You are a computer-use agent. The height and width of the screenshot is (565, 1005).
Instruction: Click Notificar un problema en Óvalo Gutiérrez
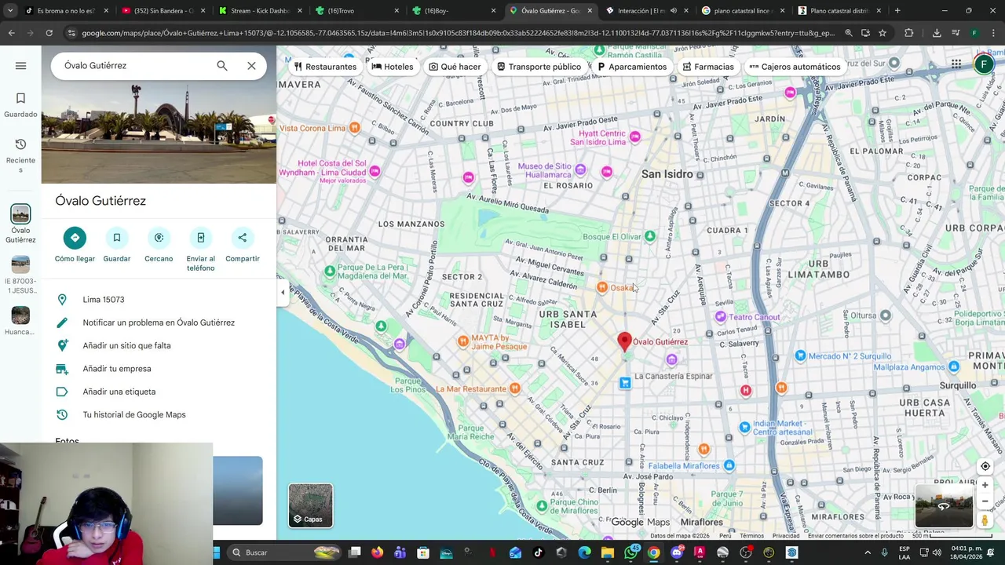tap(159, 323)
